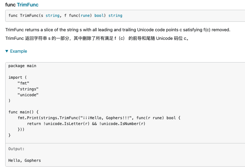Click the "Example" link text
The width and height of the screenshot is (245, 167).
18,51
